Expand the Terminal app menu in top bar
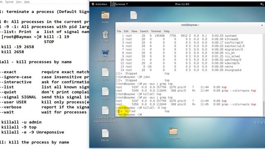The image size is (265, 149). point(120,4)
